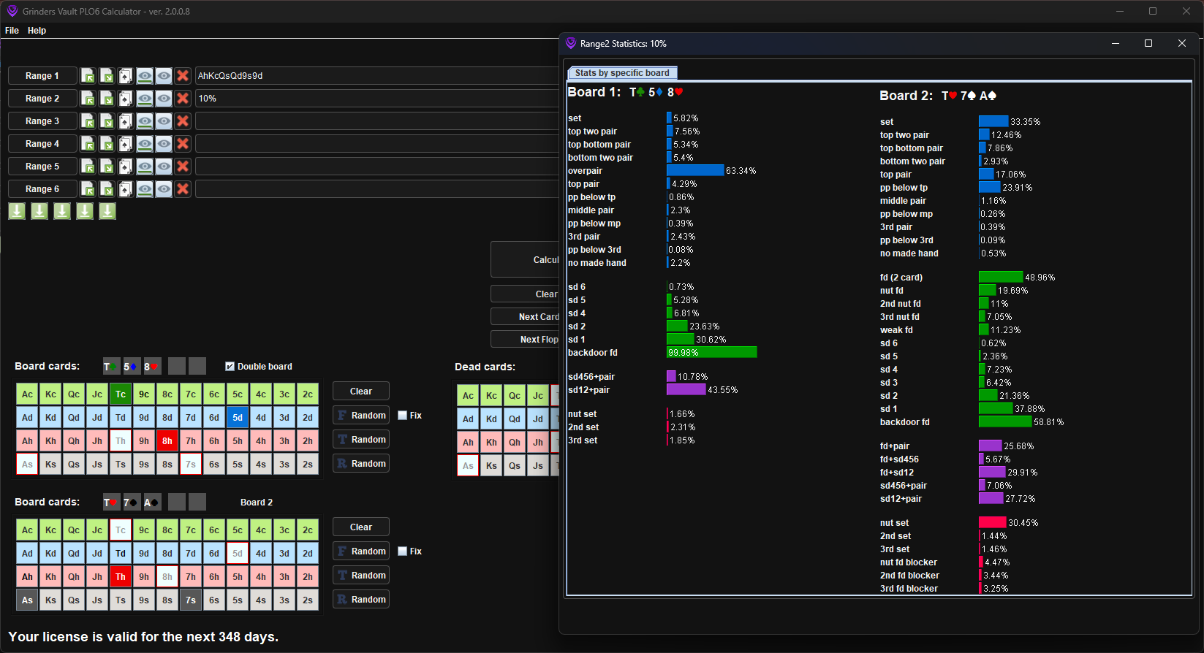Select the Kd card in first board grid

click(50, 418)
